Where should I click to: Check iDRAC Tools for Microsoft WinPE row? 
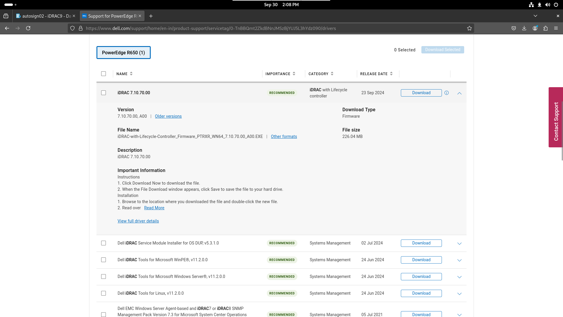[104, 260]
